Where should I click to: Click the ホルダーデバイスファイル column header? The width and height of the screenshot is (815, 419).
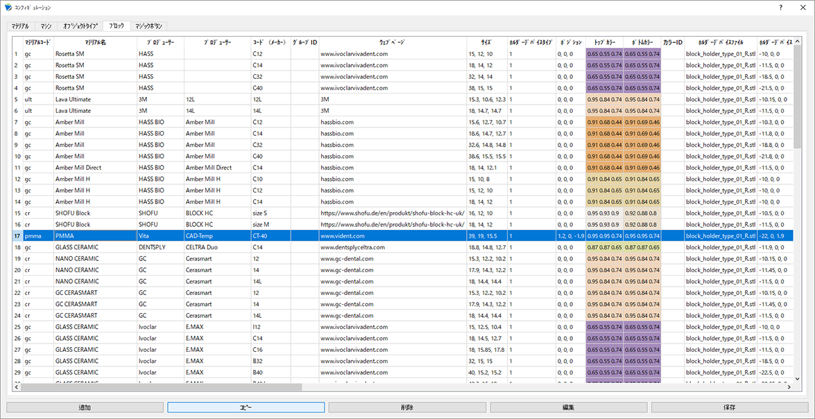point(721,42)
